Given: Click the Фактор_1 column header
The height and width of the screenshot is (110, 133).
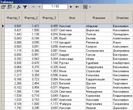Looking at the screenshot, I should click(x=13, y=18).
